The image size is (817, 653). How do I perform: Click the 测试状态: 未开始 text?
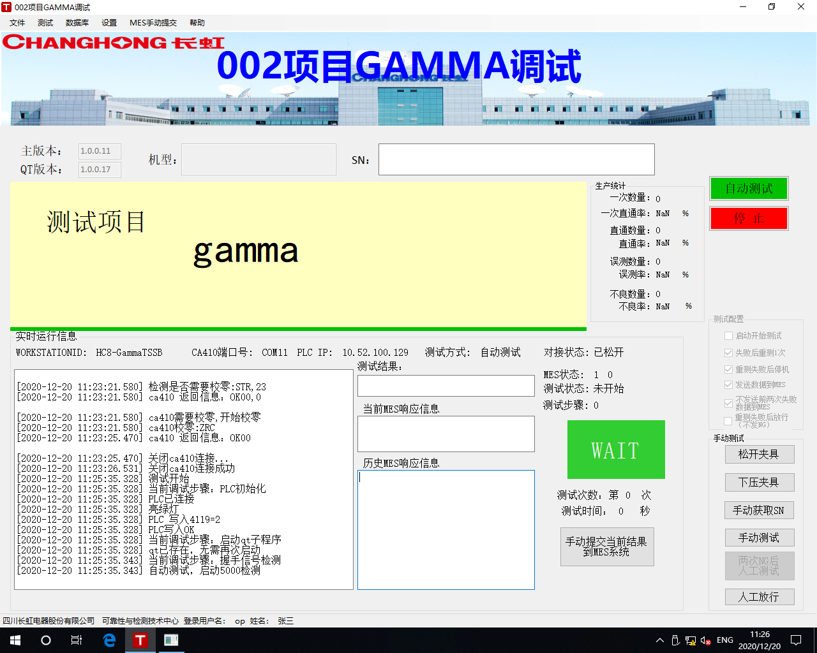coord(584,389)
